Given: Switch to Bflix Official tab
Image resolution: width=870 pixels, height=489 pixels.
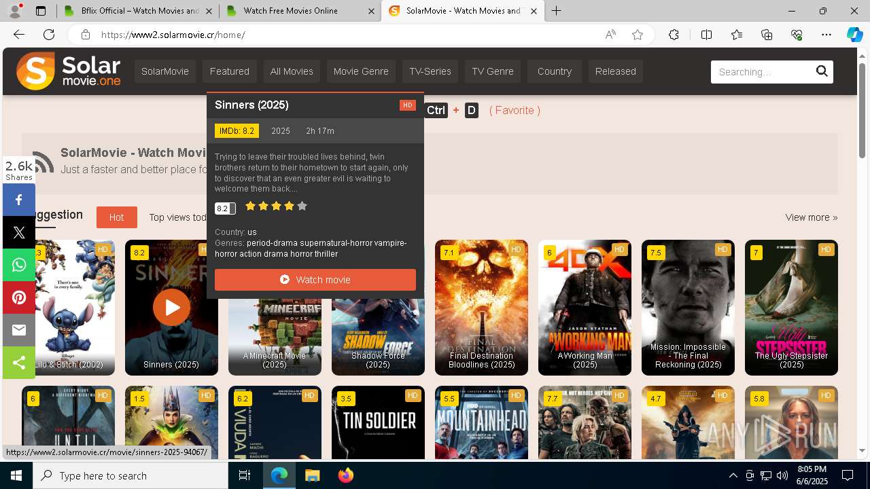Looking at the screenshot, I should (x=138, y=11).
